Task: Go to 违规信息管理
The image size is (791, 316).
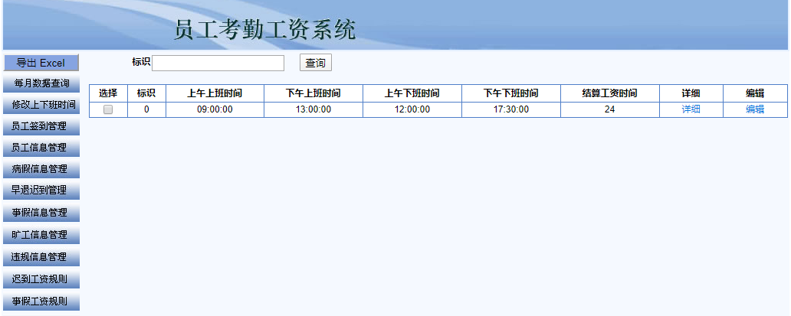Action: point(41,256)
